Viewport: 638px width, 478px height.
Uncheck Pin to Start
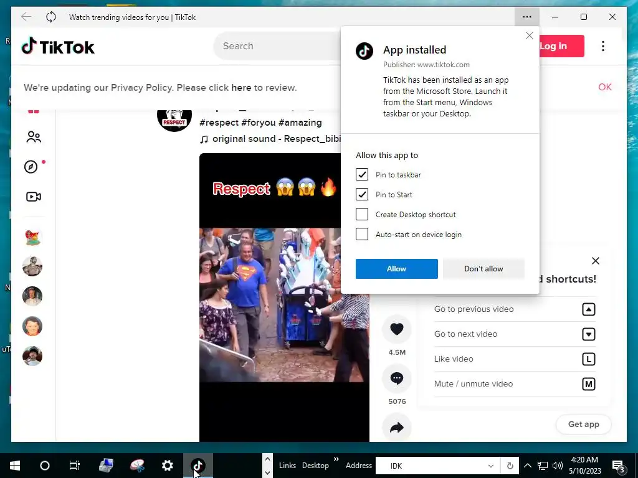(x=362, y=194)
